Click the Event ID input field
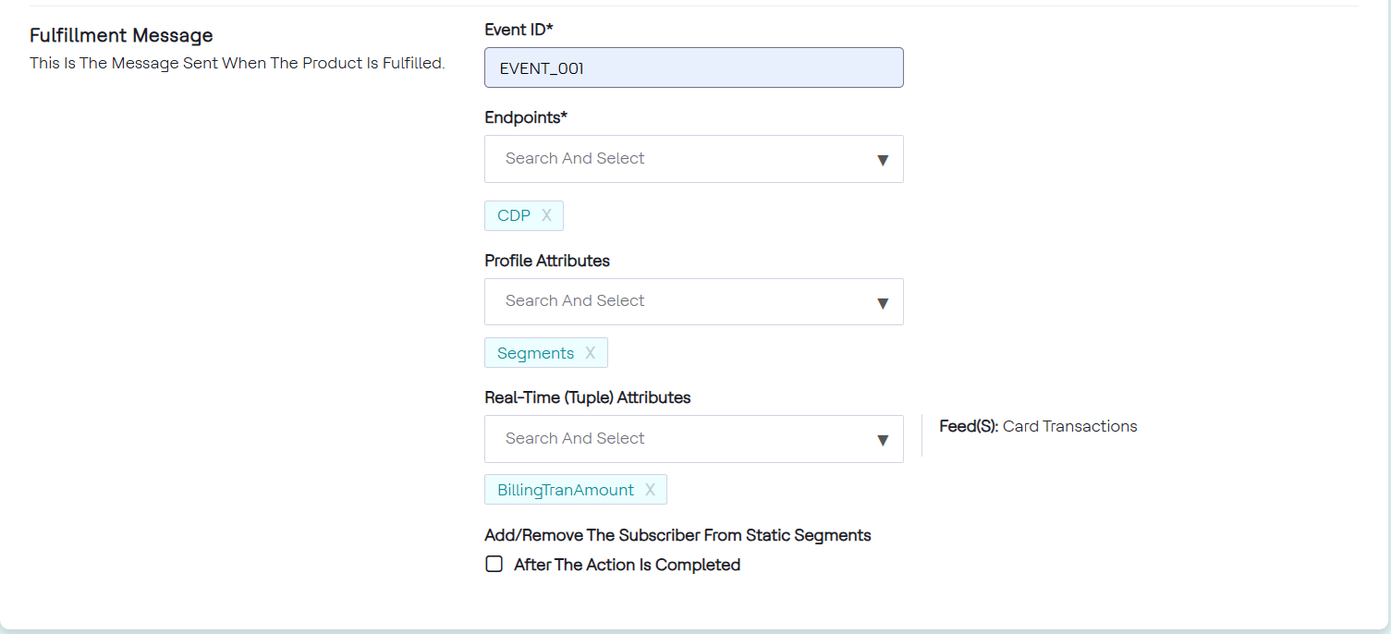 click(x=693, y=68)
